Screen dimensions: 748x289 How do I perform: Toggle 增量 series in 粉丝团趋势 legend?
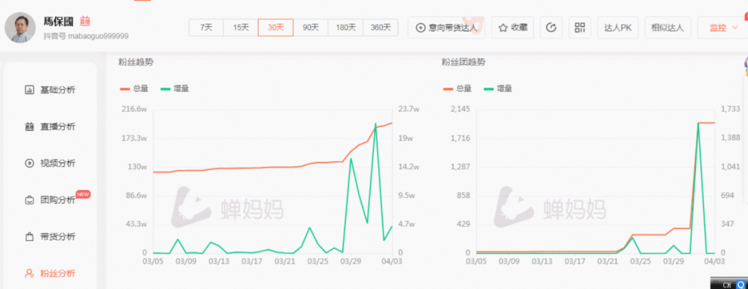click(497, 88)
